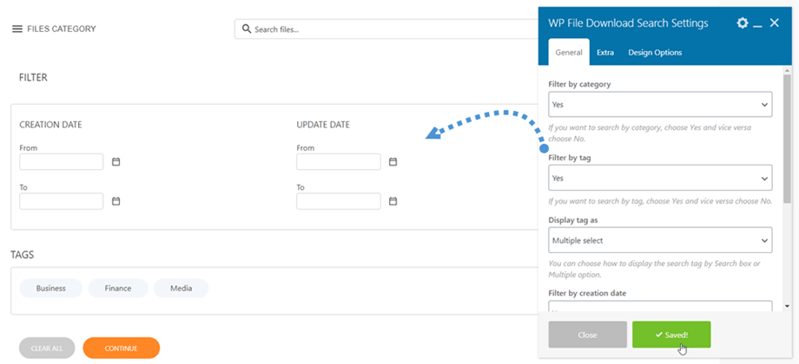Minimize the Search Settings panel

tap(758, 24)
